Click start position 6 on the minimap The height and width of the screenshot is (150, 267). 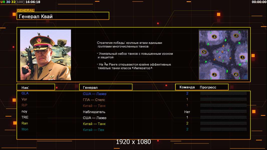click(236, 74)
